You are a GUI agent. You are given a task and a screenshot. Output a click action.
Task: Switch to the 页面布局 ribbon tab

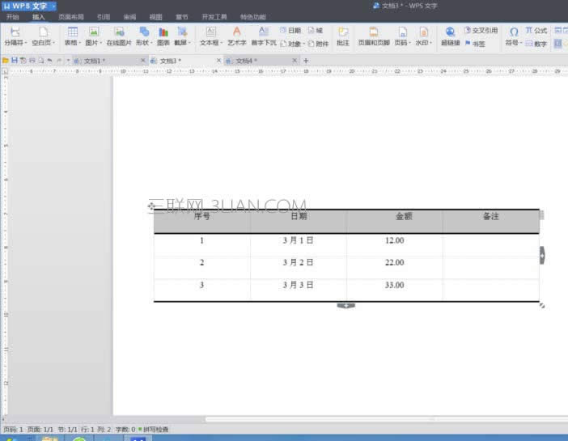pyautogui.click(x=71, y=17)
